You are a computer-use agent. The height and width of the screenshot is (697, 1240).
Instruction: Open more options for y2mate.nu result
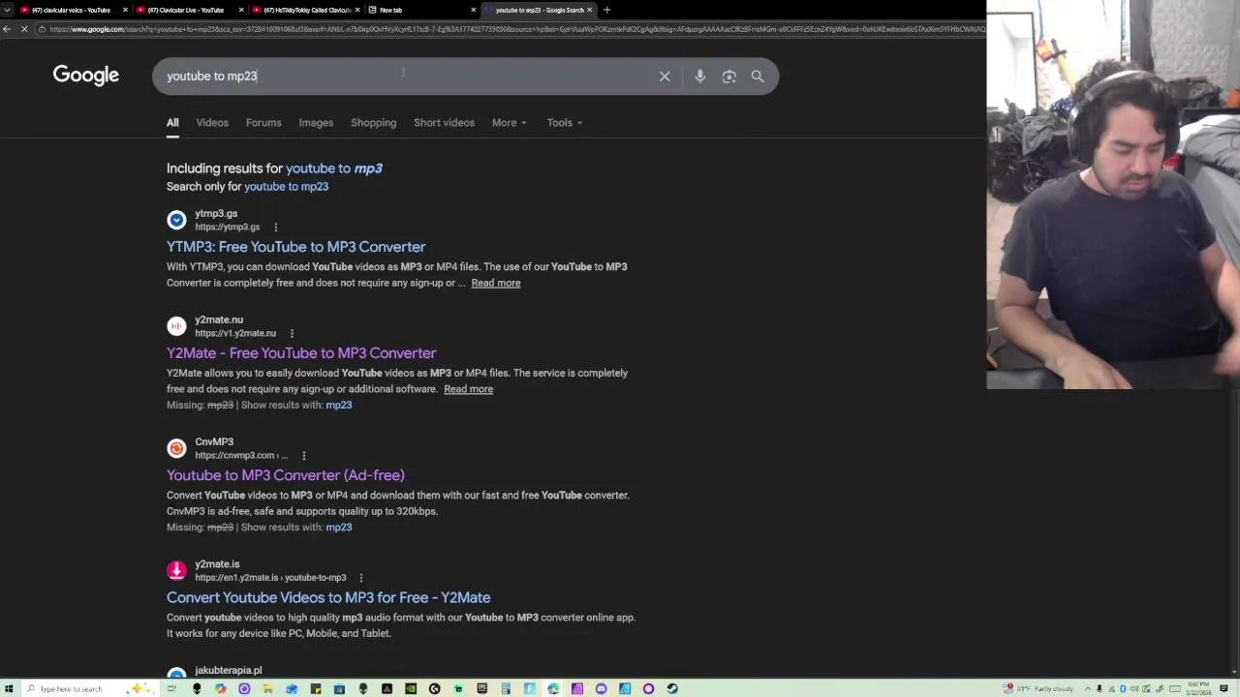[x=292, y=333]
